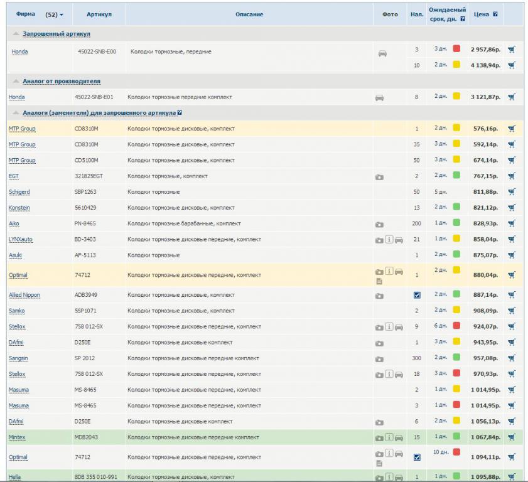The image size is (528, 482).
Task: Collapse Аналоги (заменители) для запрошенного артикула section
Action: 99,113
